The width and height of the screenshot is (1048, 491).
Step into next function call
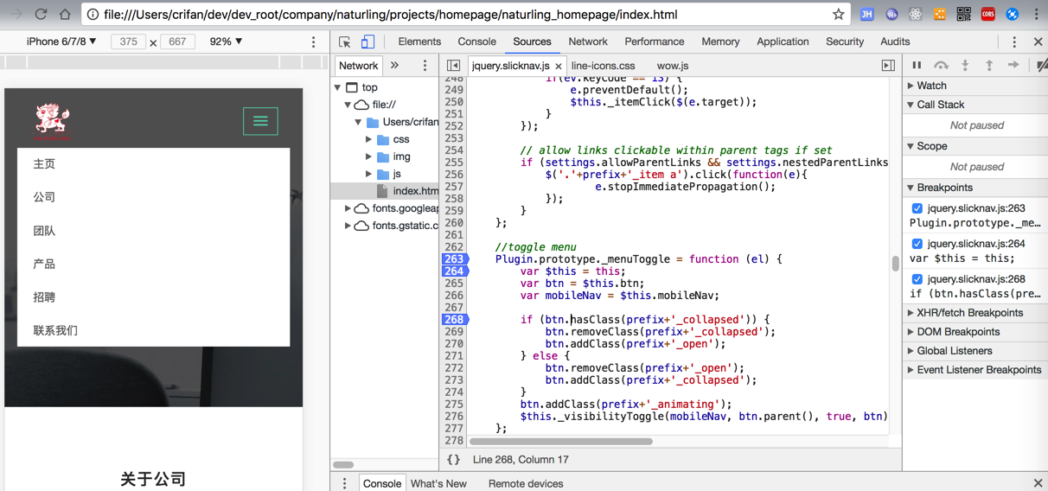pos(965,66)
